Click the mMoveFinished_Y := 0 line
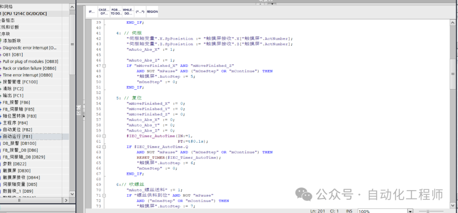 (156, 109)
